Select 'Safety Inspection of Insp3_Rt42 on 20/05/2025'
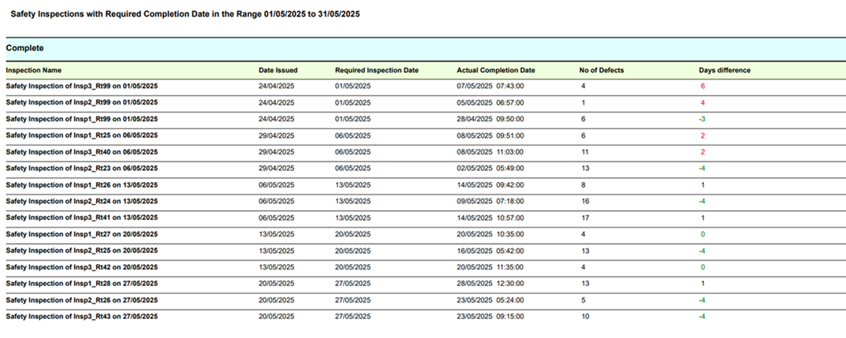The height and width of the screenshot is (338, 846). click(82, 267)
